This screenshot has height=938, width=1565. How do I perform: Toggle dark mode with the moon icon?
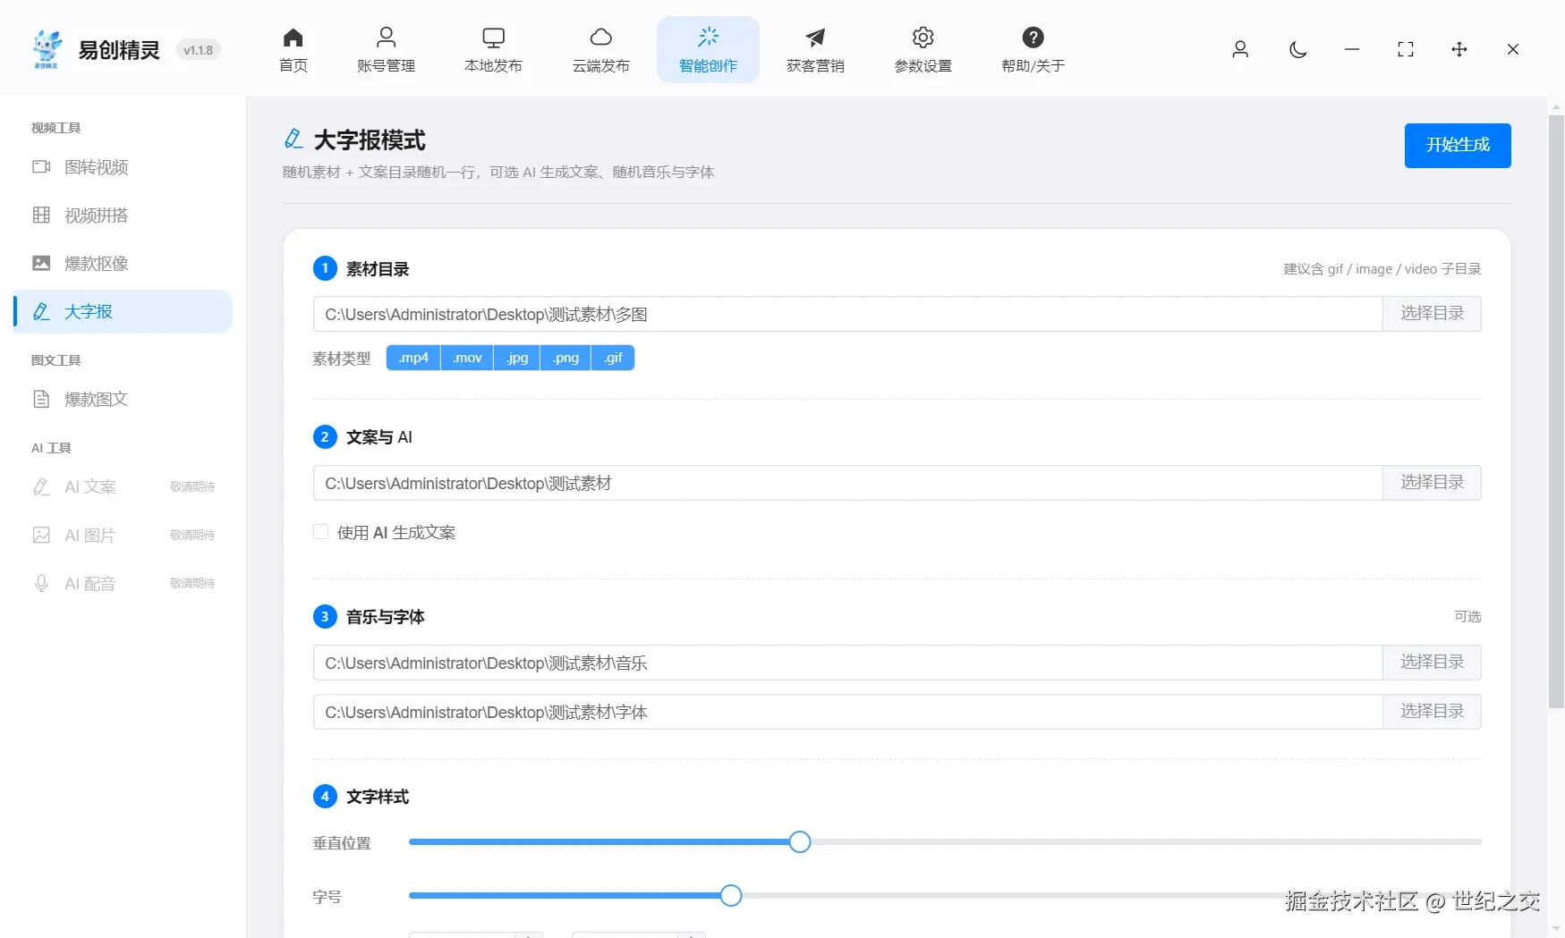tap(1297, 50)
